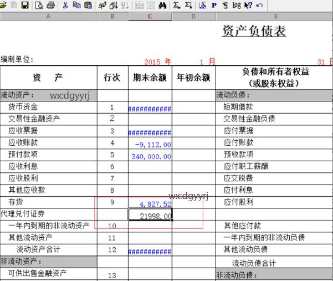The height and width of the screenshot is (281, 333).
Task: Open print preview from the toolbar
Action: coord(39,5)
